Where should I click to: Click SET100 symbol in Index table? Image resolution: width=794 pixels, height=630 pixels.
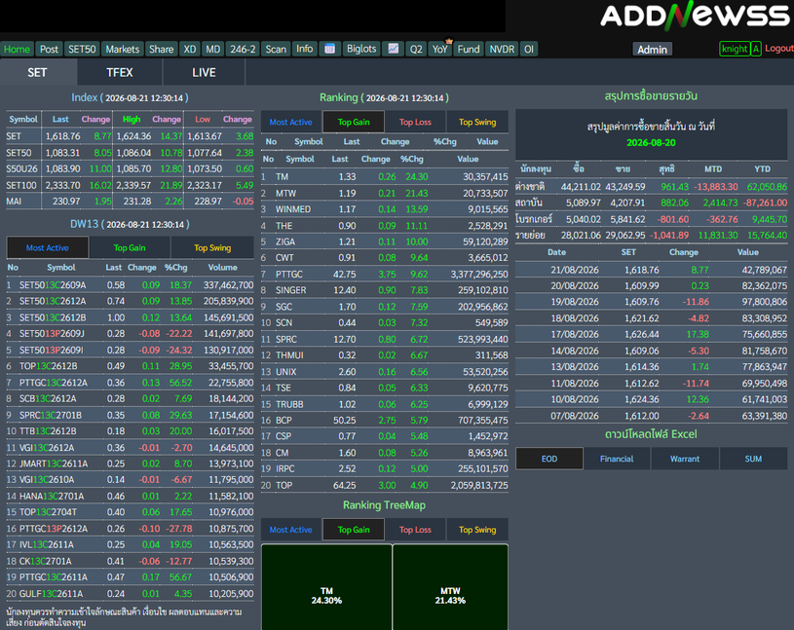click(x=21, y=185)
